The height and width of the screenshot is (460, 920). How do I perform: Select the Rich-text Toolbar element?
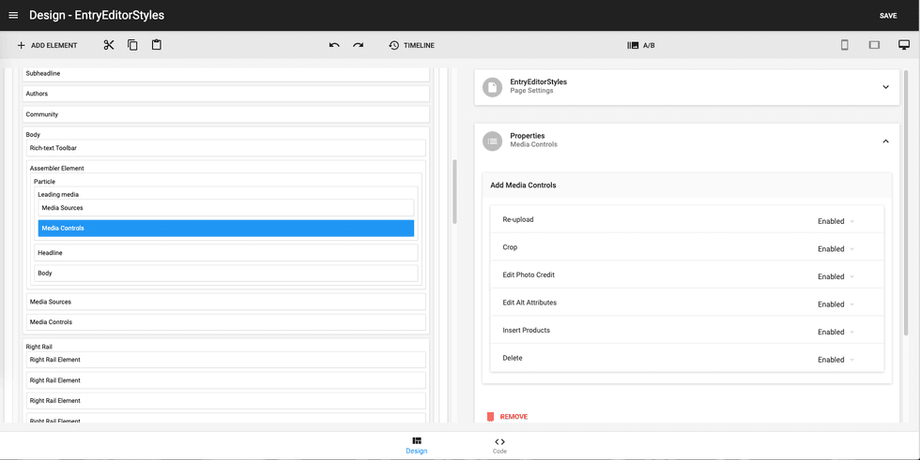pyautogui.click(x=226, y=148)
